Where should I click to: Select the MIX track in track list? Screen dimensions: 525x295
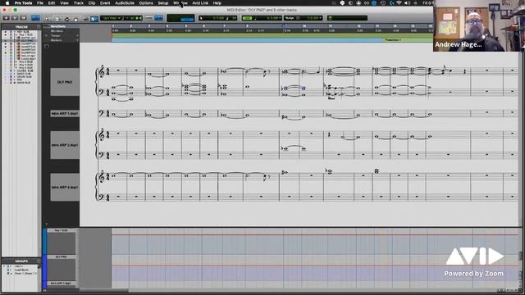click(x=20, y=79)
